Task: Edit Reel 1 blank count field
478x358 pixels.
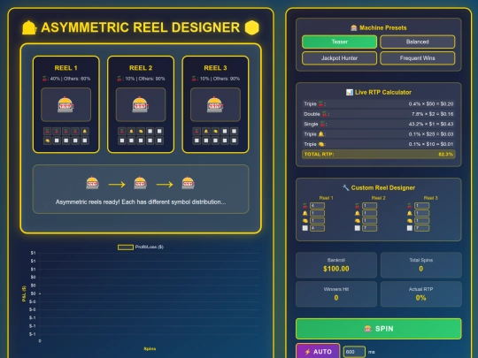Action: (317, 228)
